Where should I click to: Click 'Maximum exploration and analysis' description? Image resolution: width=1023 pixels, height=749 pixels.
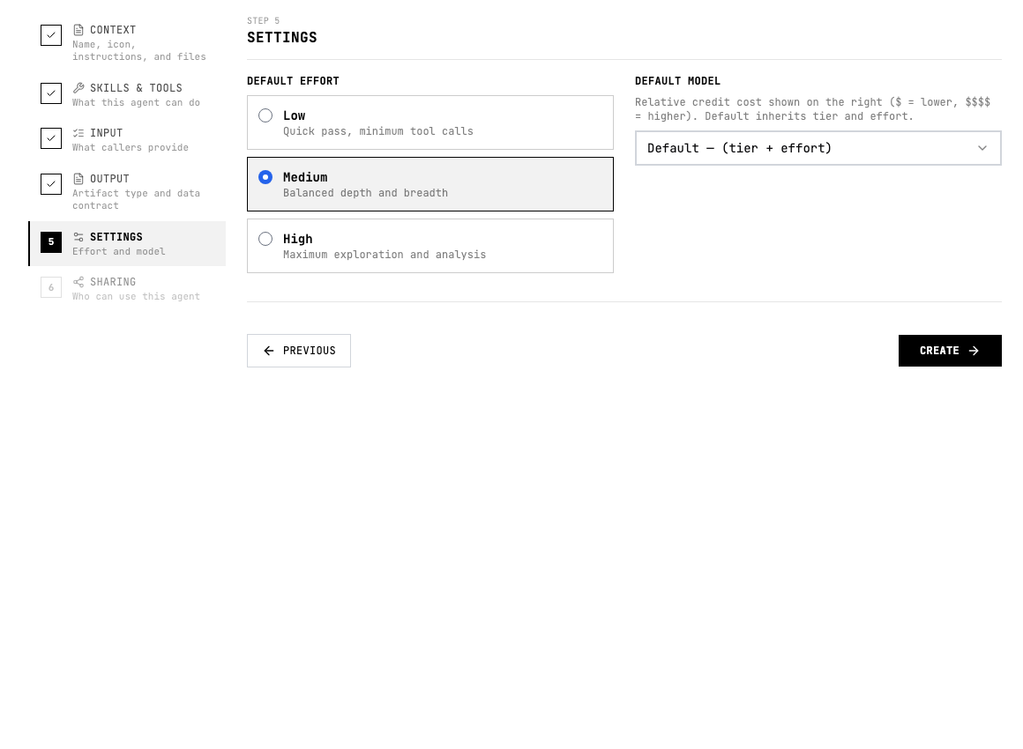coord(385,255)
